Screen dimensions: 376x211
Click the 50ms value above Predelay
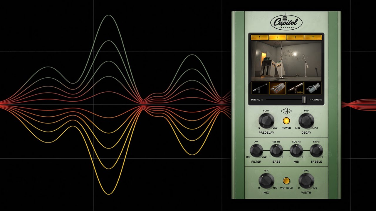coord(266,111)
